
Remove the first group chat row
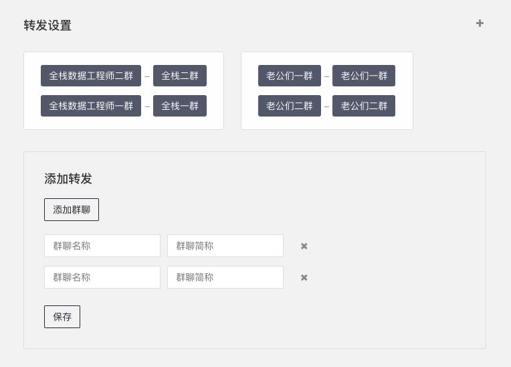(x=304, y=246)
